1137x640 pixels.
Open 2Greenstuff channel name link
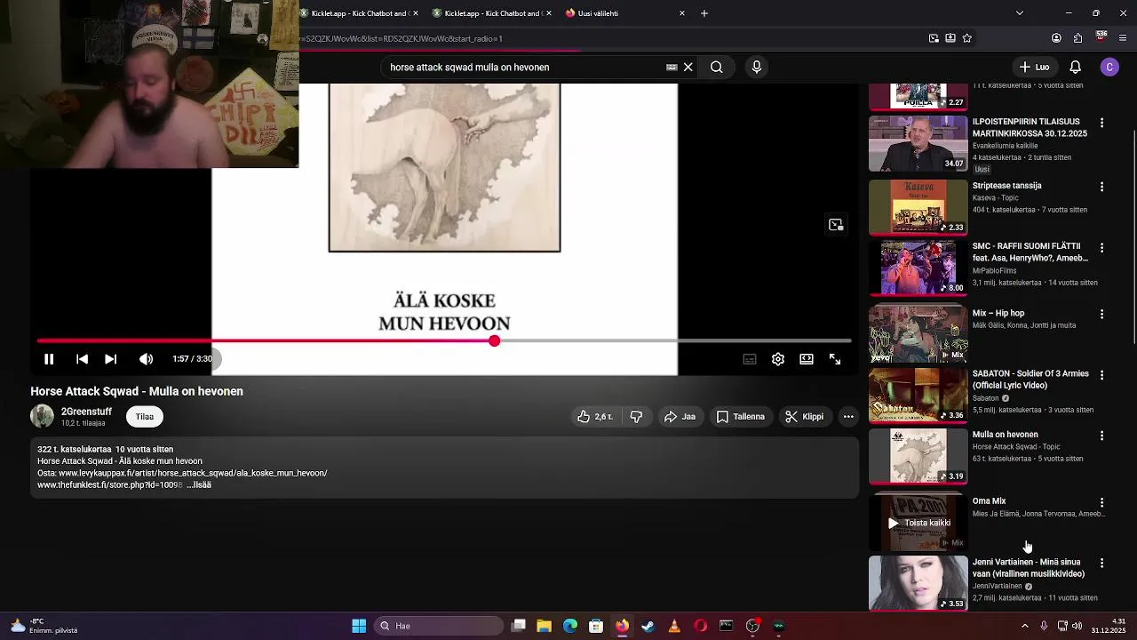click(86, 412)
